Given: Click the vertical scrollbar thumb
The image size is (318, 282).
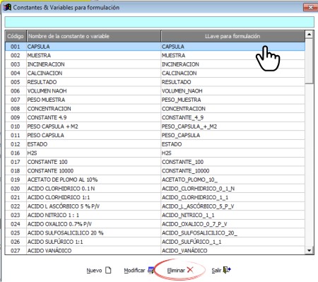Looking at the screenshot, I should (309, 61).
